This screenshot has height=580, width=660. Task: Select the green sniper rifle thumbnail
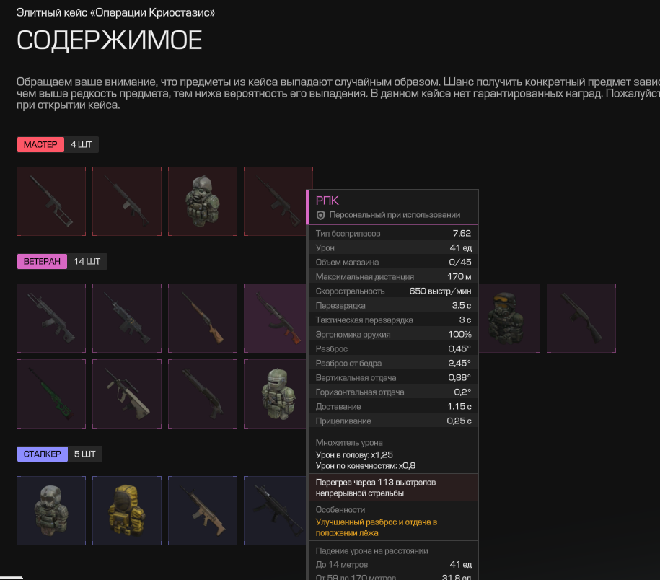pyautogui.click(x=51, y=394)
